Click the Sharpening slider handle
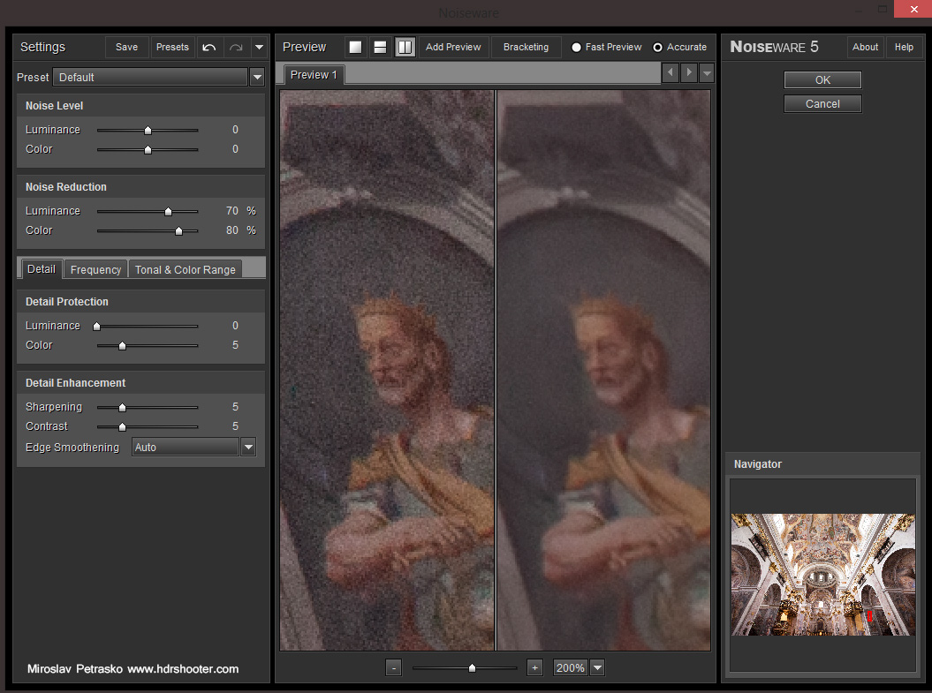Image resolution: width=932 pixels, height=693 pixels. click(123, 407)
